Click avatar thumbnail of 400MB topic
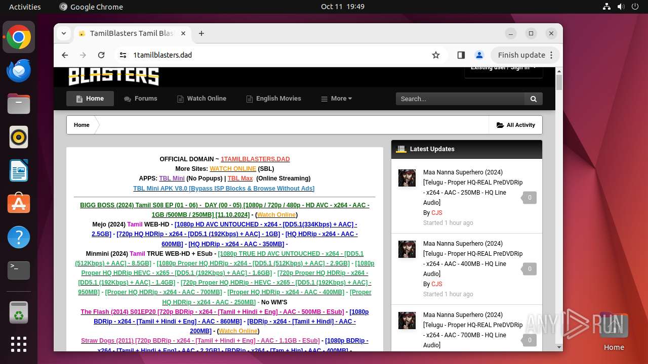Viewport: 648px width, 364px height. (x=407, y=249)
